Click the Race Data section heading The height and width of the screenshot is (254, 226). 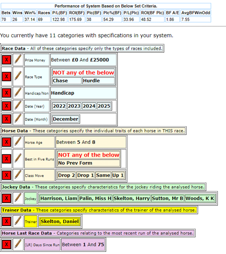click(82, 48)
